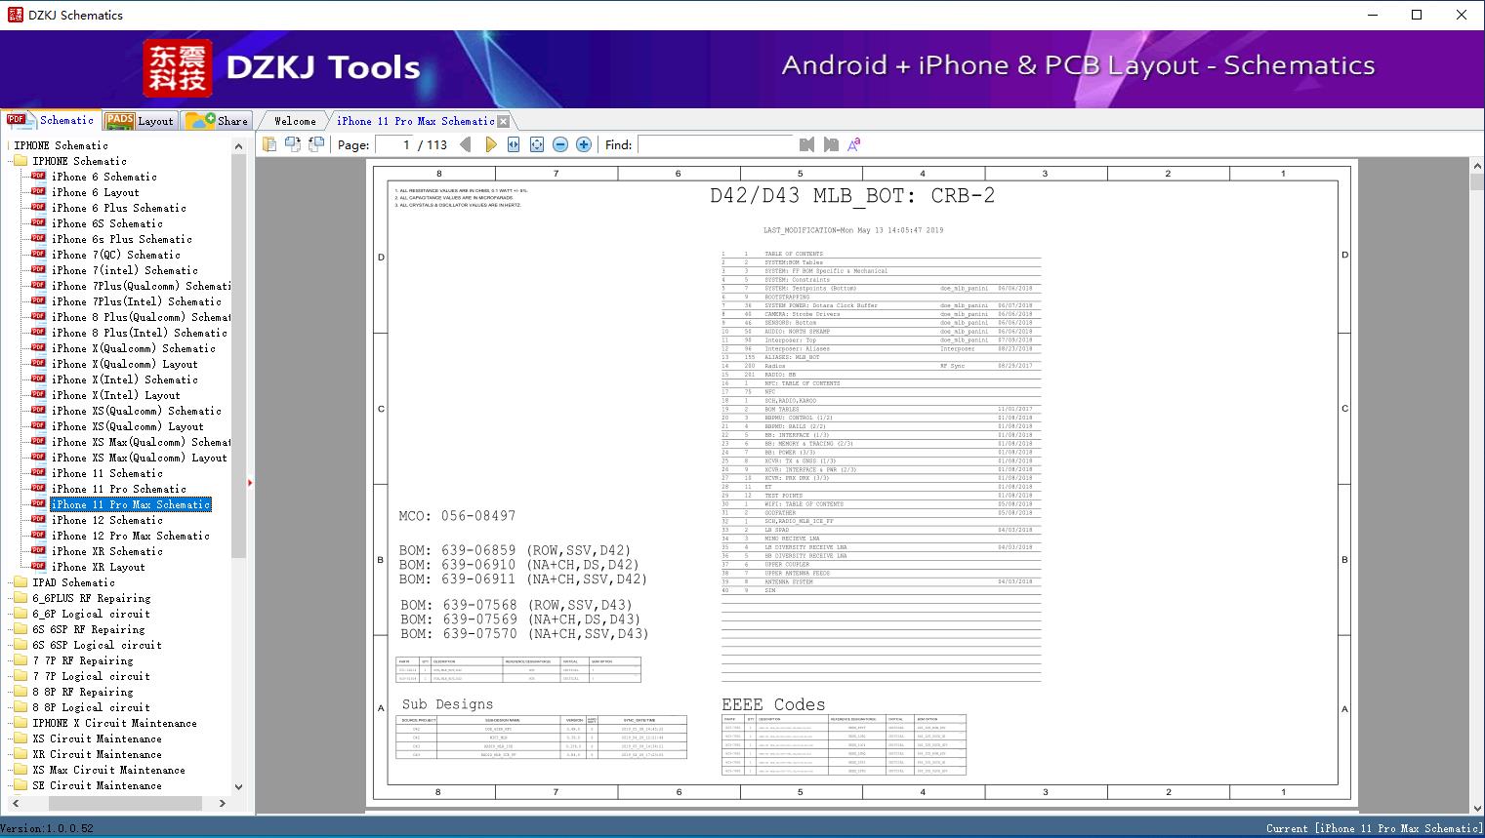Click the fit width icon

point(514,144)
